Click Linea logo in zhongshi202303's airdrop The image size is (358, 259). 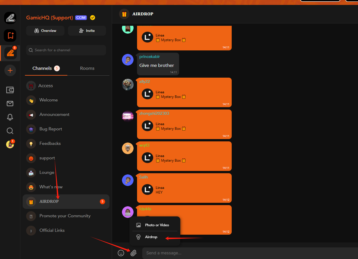pos(147,126)
